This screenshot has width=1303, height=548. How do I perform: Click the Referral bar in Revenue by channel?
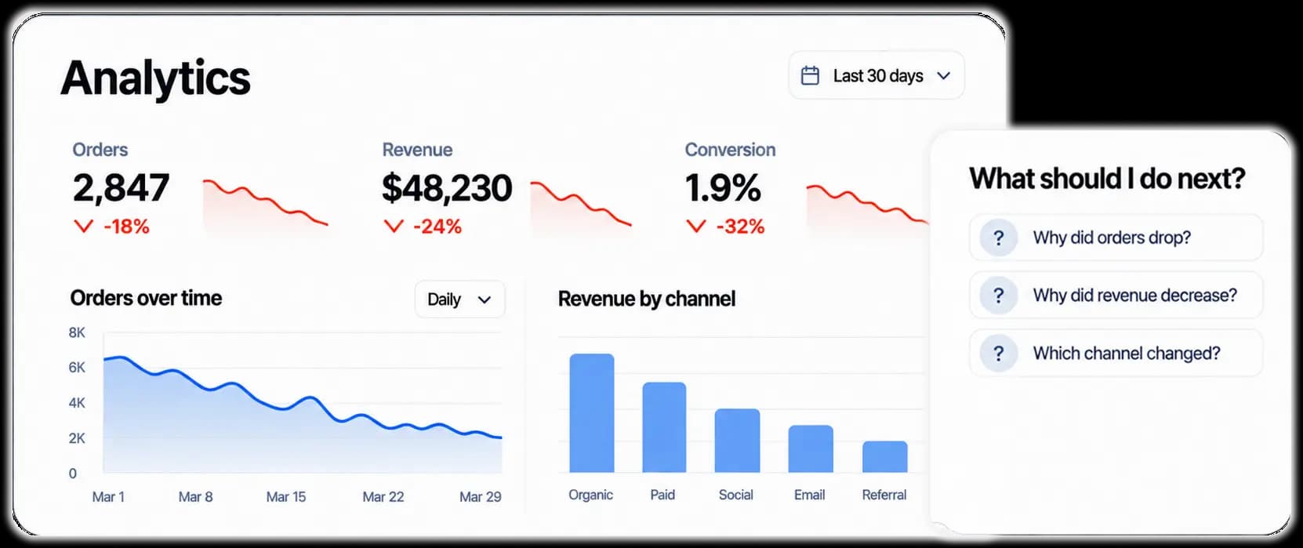[x=885, y=457]
